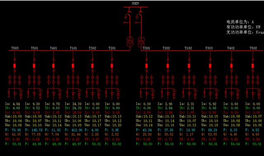This screenshot has height=156, width=264.
Task: Click T303 frequency value 50.01
Action: (x=213, y=144)
